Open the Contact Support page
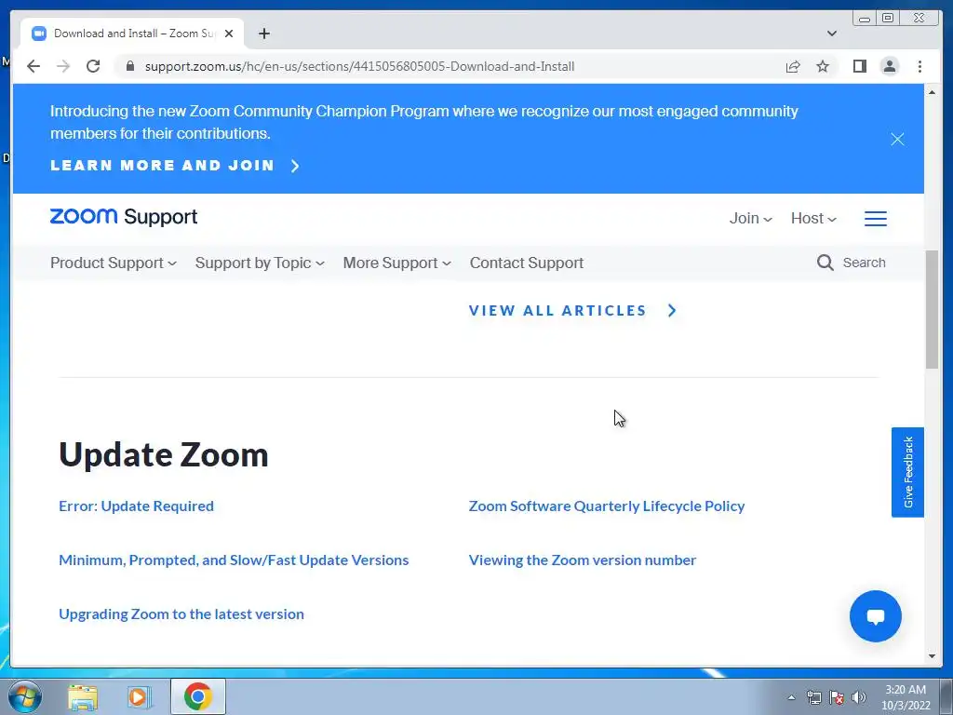The width and height of the screenshot is (953, 715). [527, 263]
